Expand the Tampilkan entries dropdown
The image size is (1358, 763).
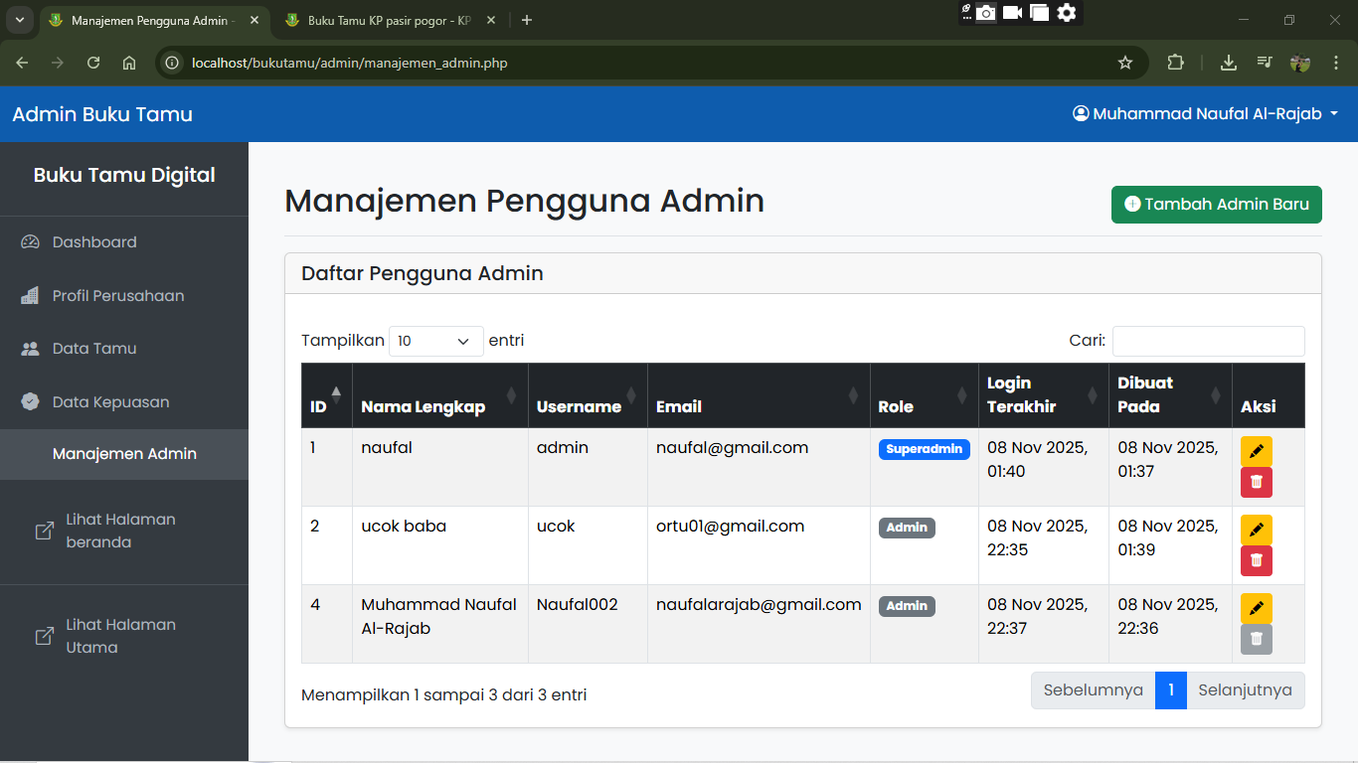[x=435, y=341]
